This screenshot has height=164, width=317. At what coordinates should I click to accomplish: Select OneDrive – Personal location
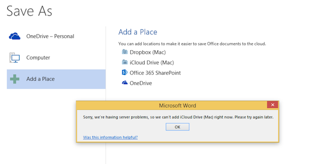point(50,36)
